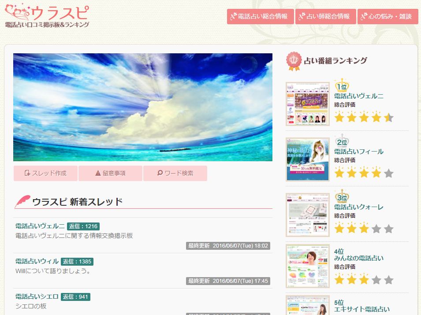Click the 占い番組ランキング heading

point(335,61)
